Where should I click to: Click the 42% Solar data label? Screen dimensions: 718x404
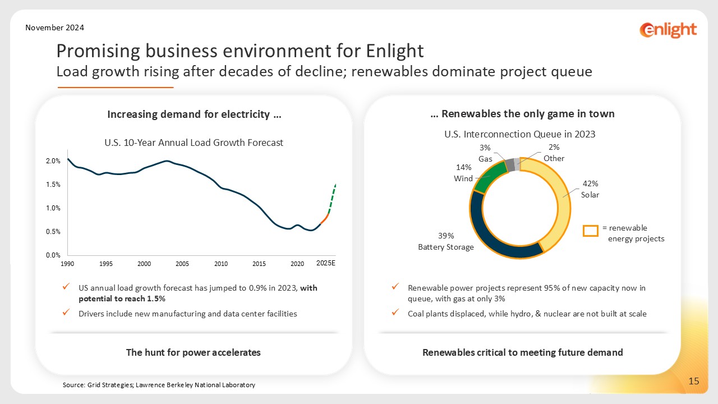pos(590,189)
